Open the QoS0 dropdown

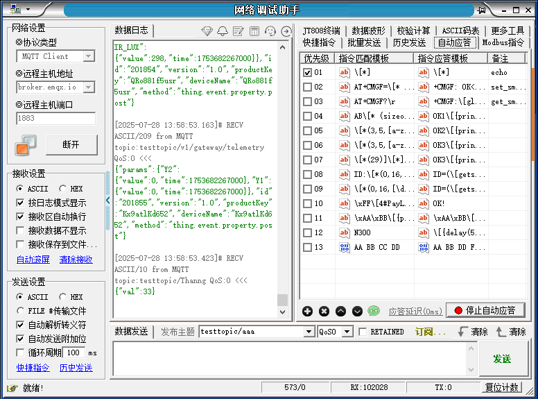pyautogui.click(x=347, y=332)
